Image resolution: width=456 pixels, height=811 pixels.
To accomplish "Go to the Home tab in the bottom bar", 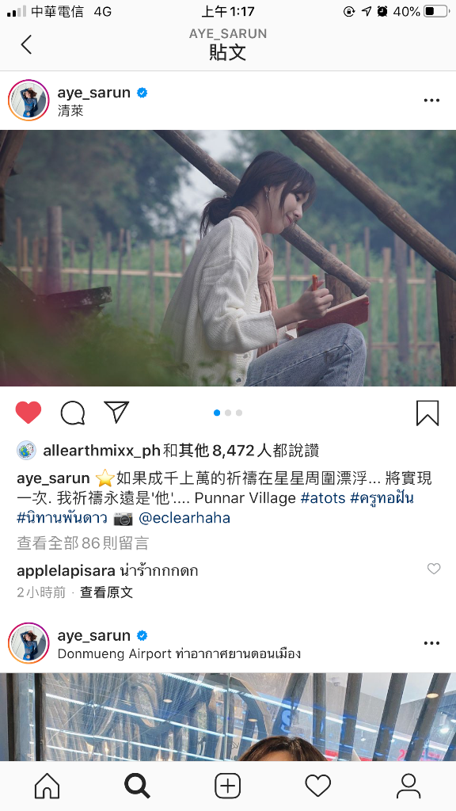I will point(47,786).
